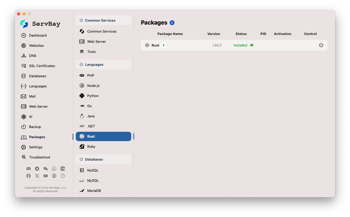Image resolution: width=350 pixels, height=217 pixels.
Task: Open the Telegram icon in sidebar footer
Action: tap(37, 169)
